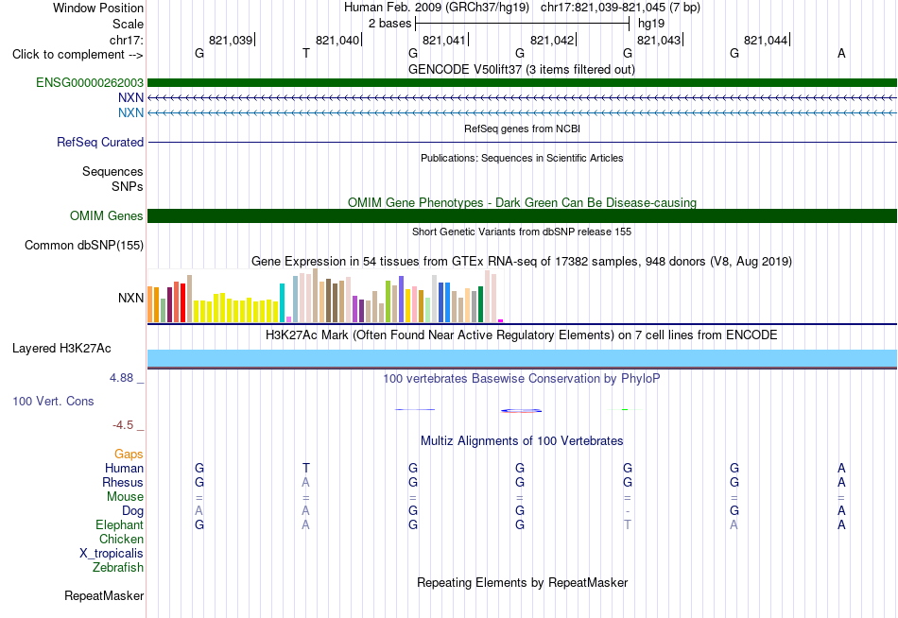
Task: Click the tall cyan bar in GTEx chart
Action: (x=282, y=303)
